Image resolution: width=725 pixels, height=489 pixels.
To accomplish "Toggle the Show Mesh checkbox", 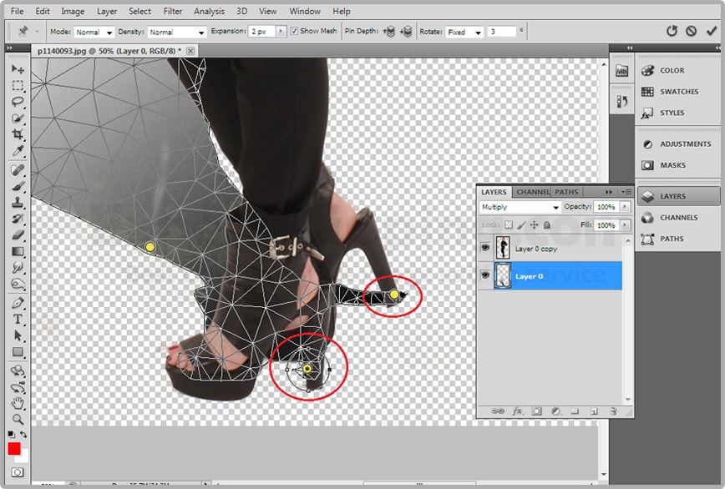I will [x=294, y=31].
